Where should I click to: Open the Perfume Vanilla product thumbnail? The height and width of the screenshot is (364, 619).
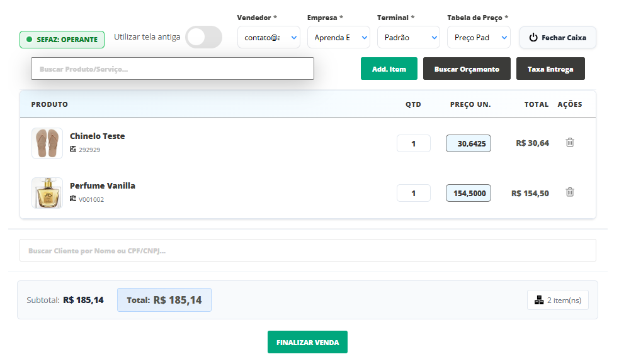pyautogui.click(x=47, y=193)
